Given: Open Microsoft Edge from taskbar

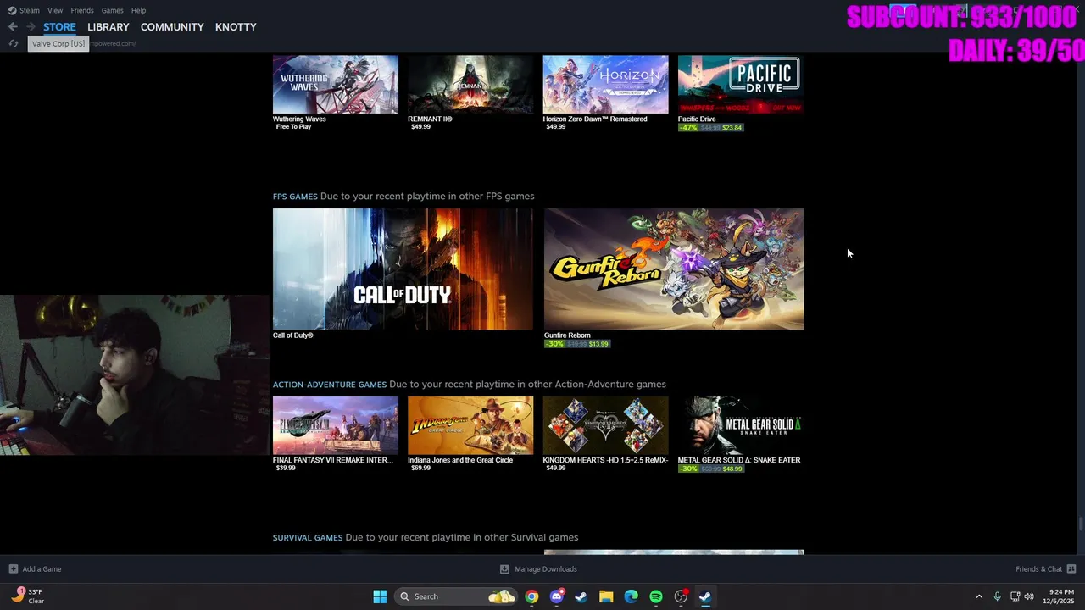Looking at the screenshot, I should [x=631, y=596].
